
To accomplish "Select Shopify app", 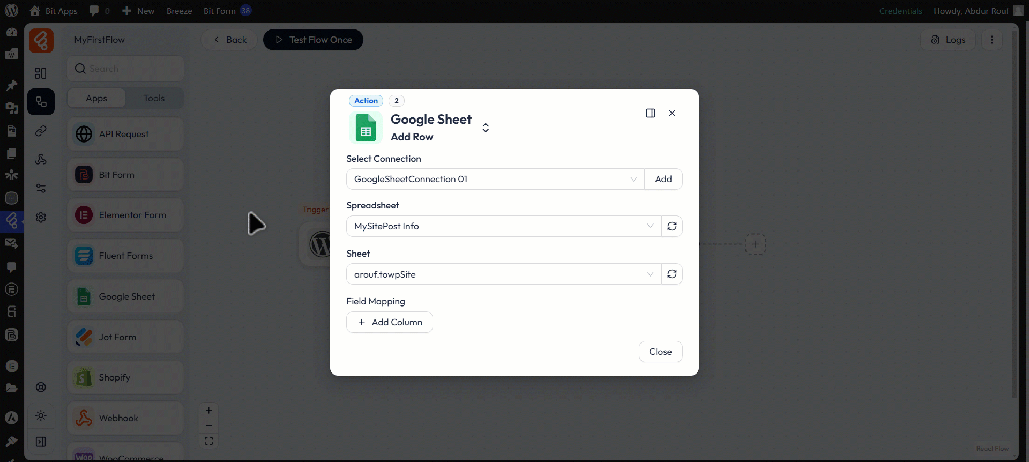I will [125, 377].
